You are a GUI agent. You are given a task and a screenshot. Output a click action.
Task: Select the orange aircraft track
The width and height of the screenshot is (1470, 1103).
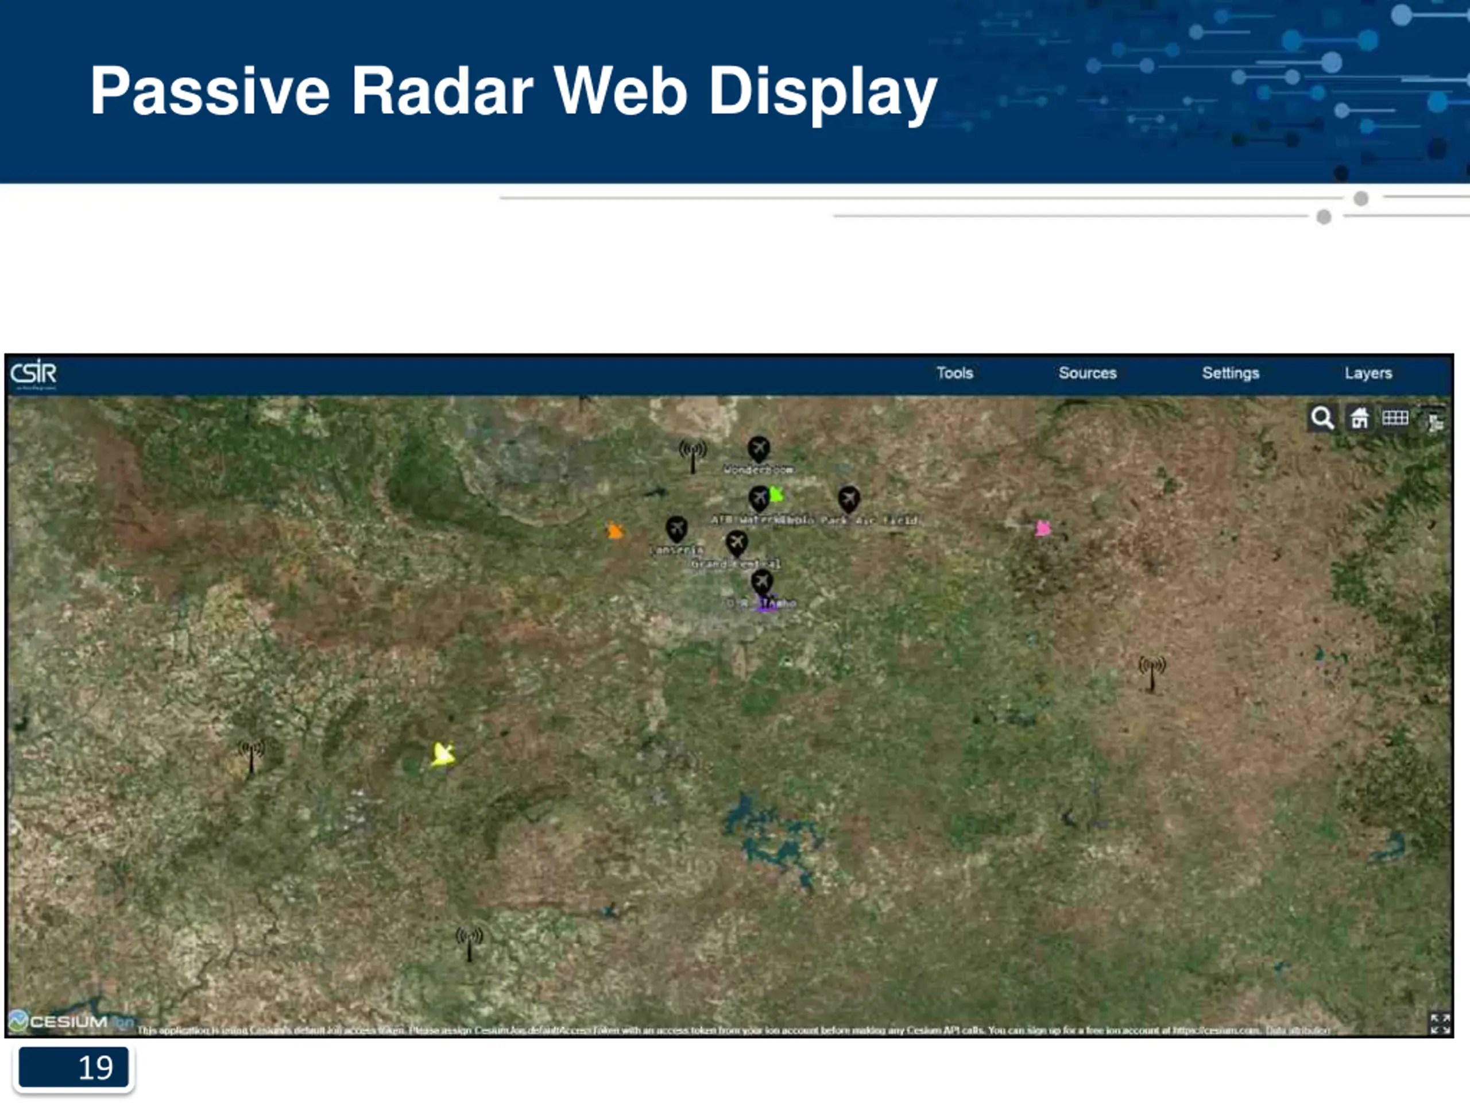coord(615,531)
